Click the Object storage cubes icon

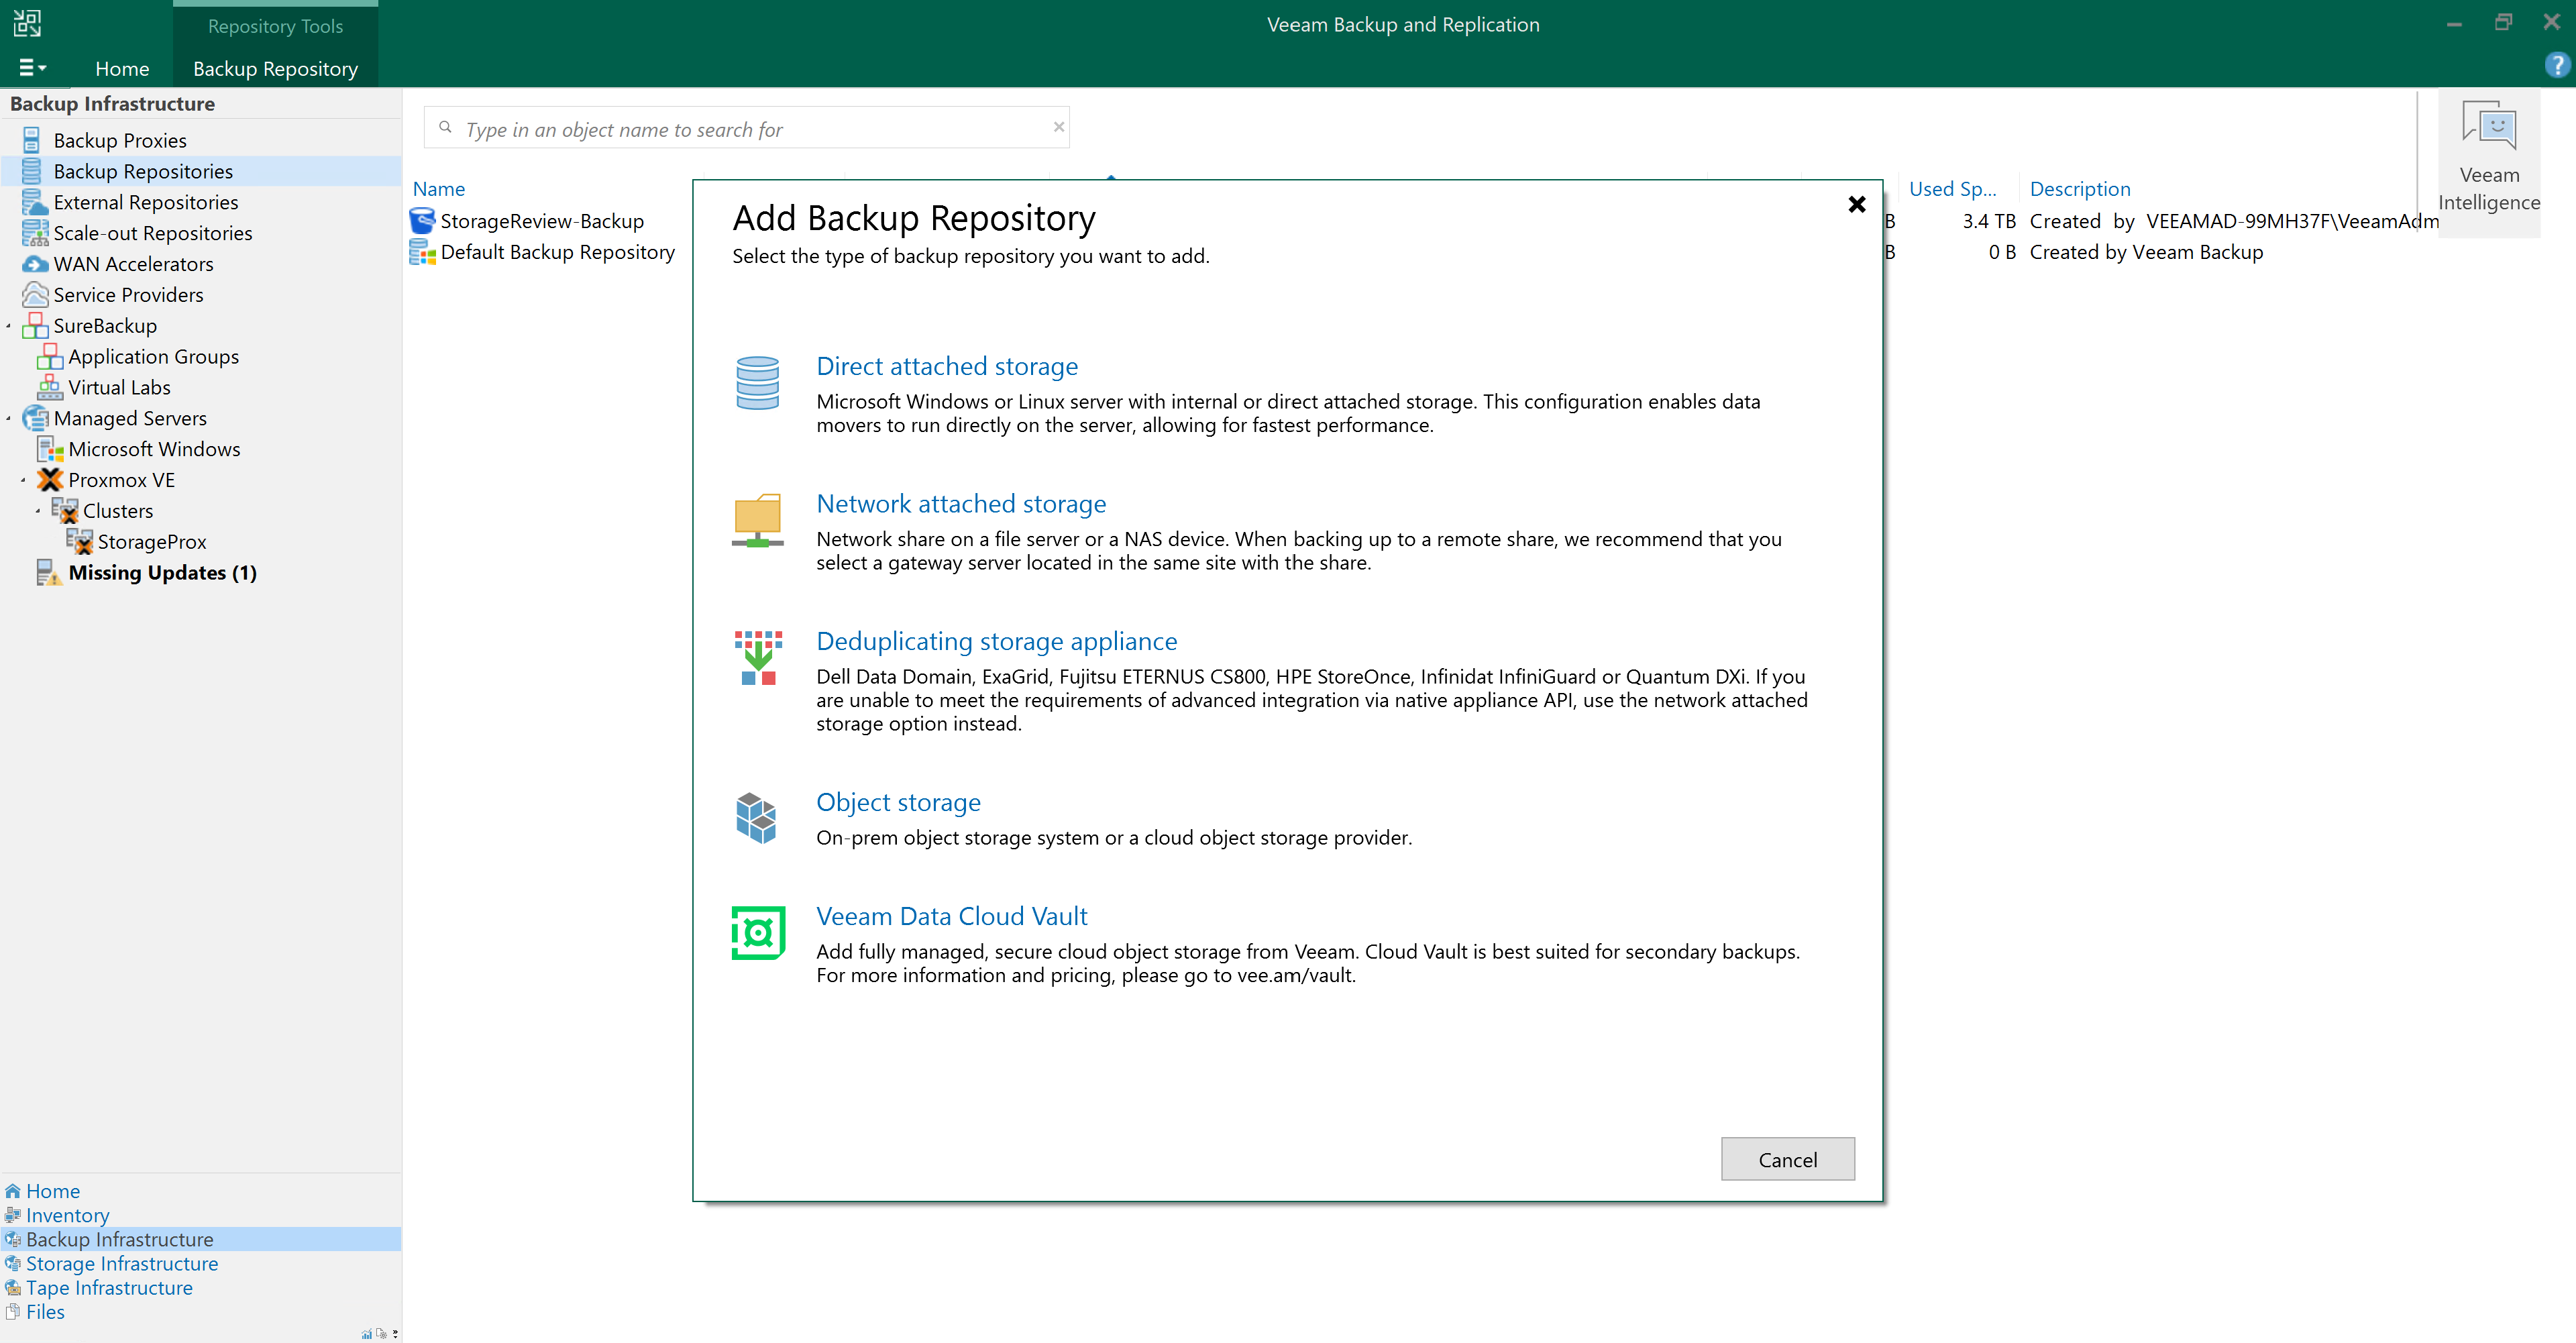tap(757, 818)
